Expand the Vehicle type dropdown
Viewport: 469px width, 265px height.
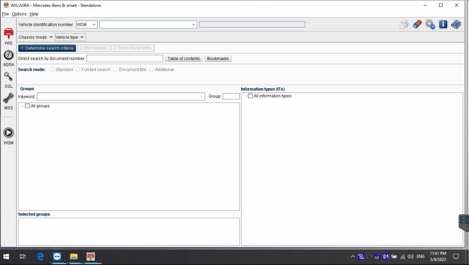(70, 37)
